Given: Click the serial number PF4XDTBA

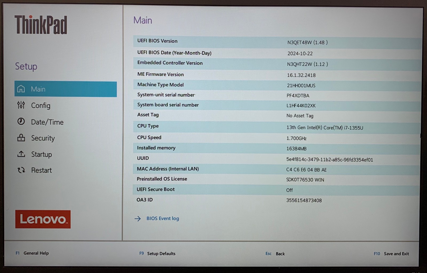Looking at the screenshot, I should point(298,96).
